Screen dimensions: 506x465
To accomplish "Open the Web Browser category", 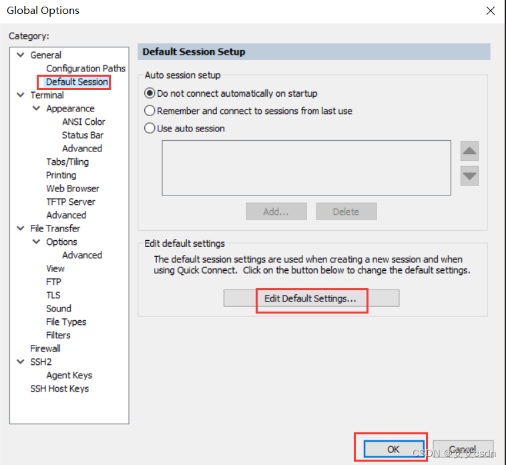I will (x=73, y=189).
